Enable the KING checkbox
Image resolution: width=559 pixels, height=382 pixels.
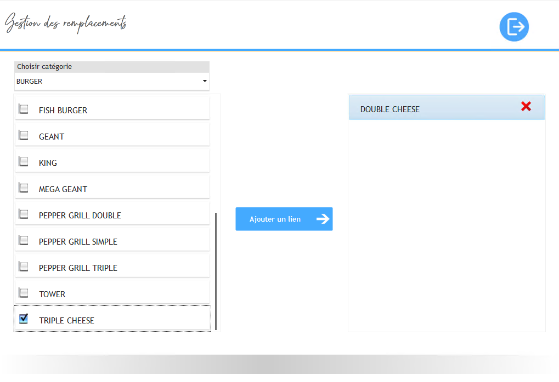24,161
